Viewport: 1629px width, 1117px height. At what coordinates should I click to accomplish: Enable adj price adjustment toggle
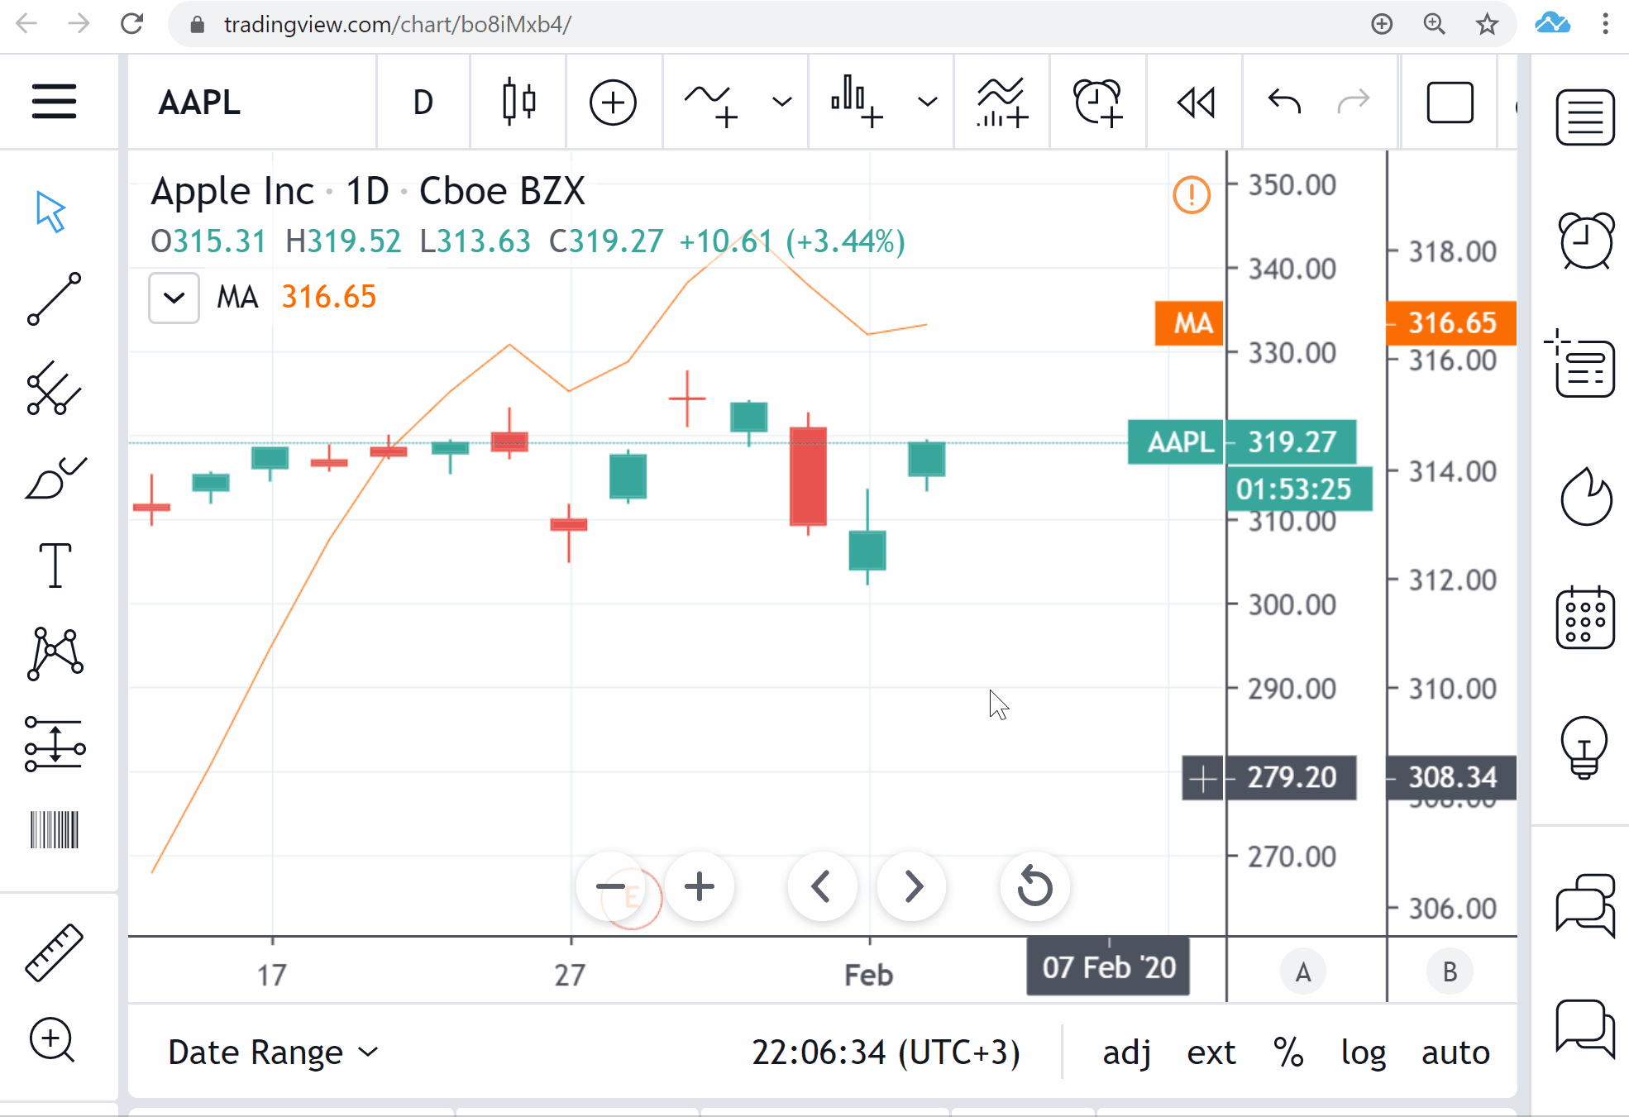[x=1126, y=1052]
